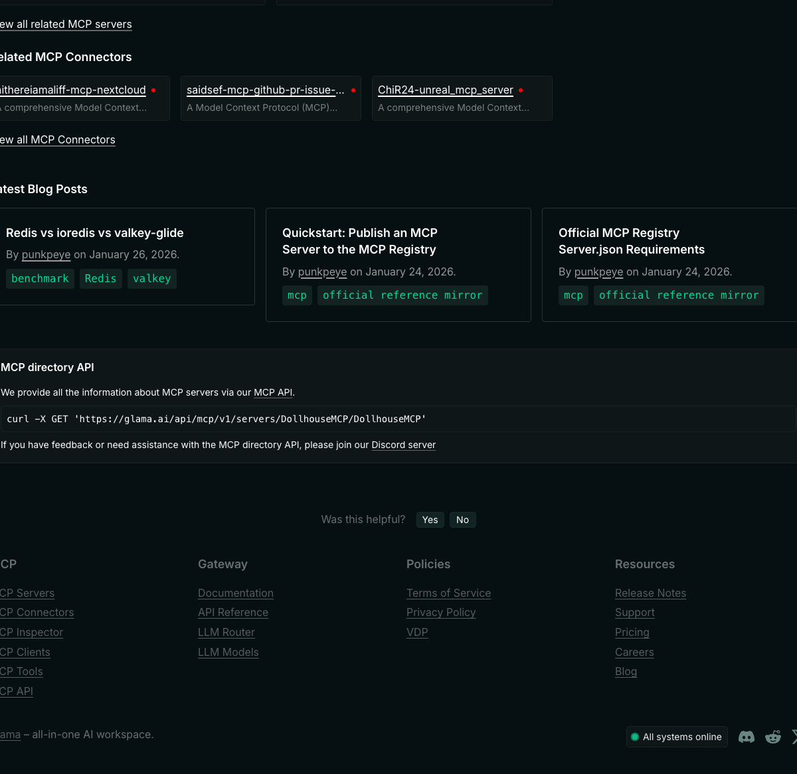Image resolution: width=797 pixels, height=774 pixels.
Task: Click No for was this helpful
Action: tap(462, 520)
